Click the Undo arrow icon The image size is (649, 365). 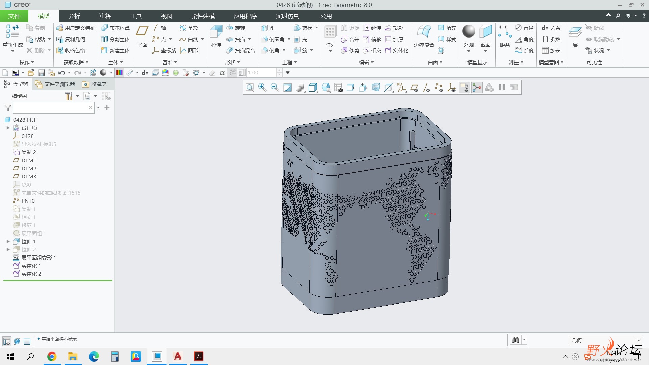[x=62, y=73]
